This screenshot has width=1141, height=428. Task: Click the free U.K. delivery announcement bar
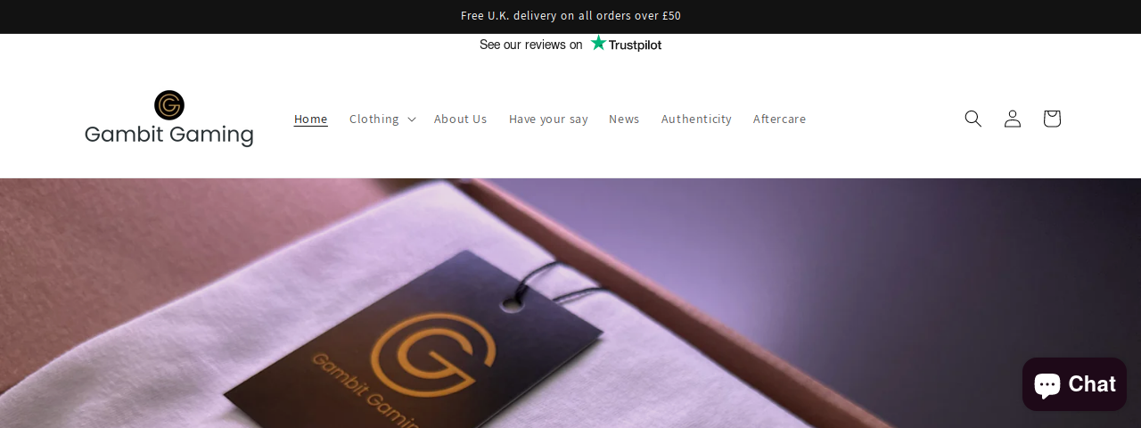tap(570, 16)
